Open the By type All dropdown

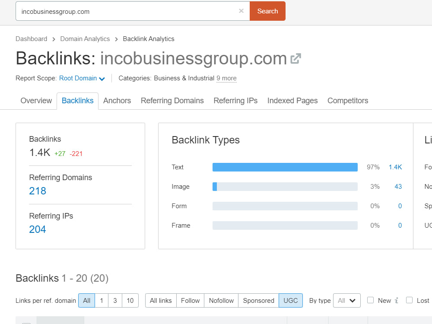click(x=347, y=300)
